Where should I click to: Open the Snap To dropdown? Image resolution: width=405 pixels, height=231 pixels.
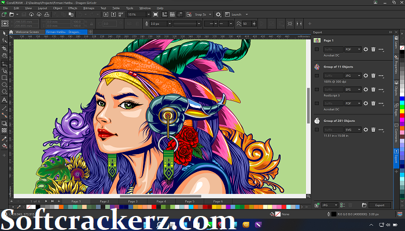coord(210,14)
